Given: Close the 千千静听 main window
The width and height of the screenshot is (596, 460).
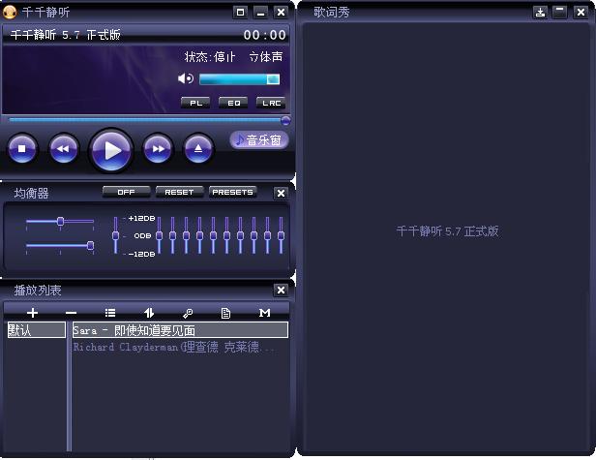Looking at the screenshot, I should 281,13.
